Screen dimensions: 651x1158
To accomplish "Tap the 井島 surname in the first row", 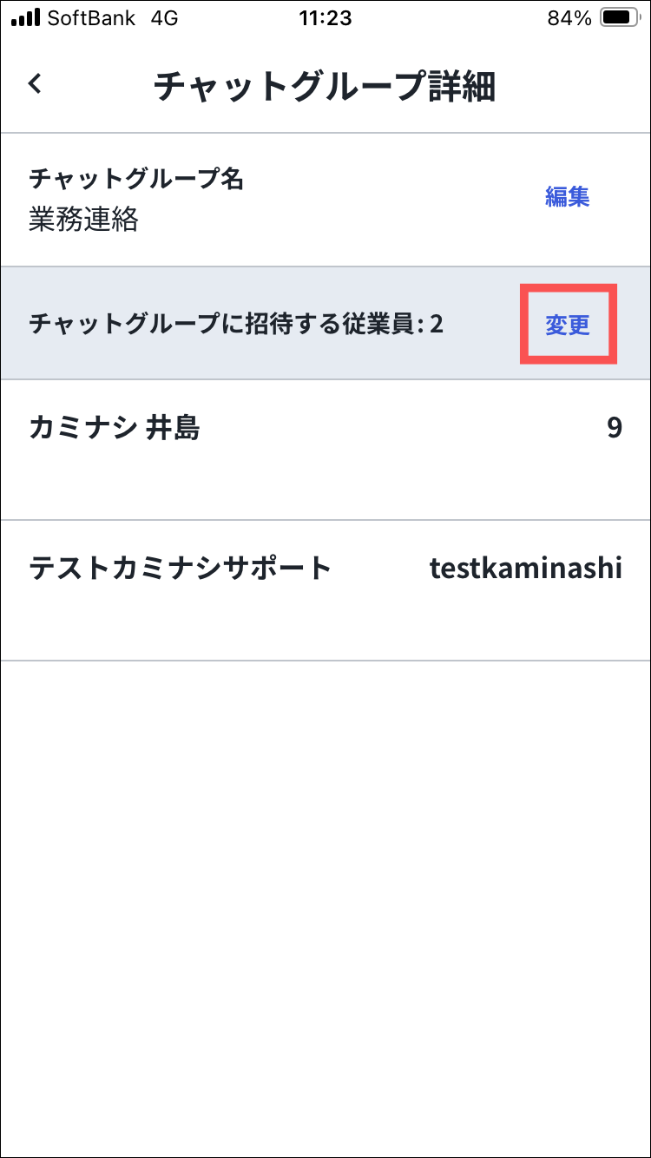I will [x=173, y=428].
